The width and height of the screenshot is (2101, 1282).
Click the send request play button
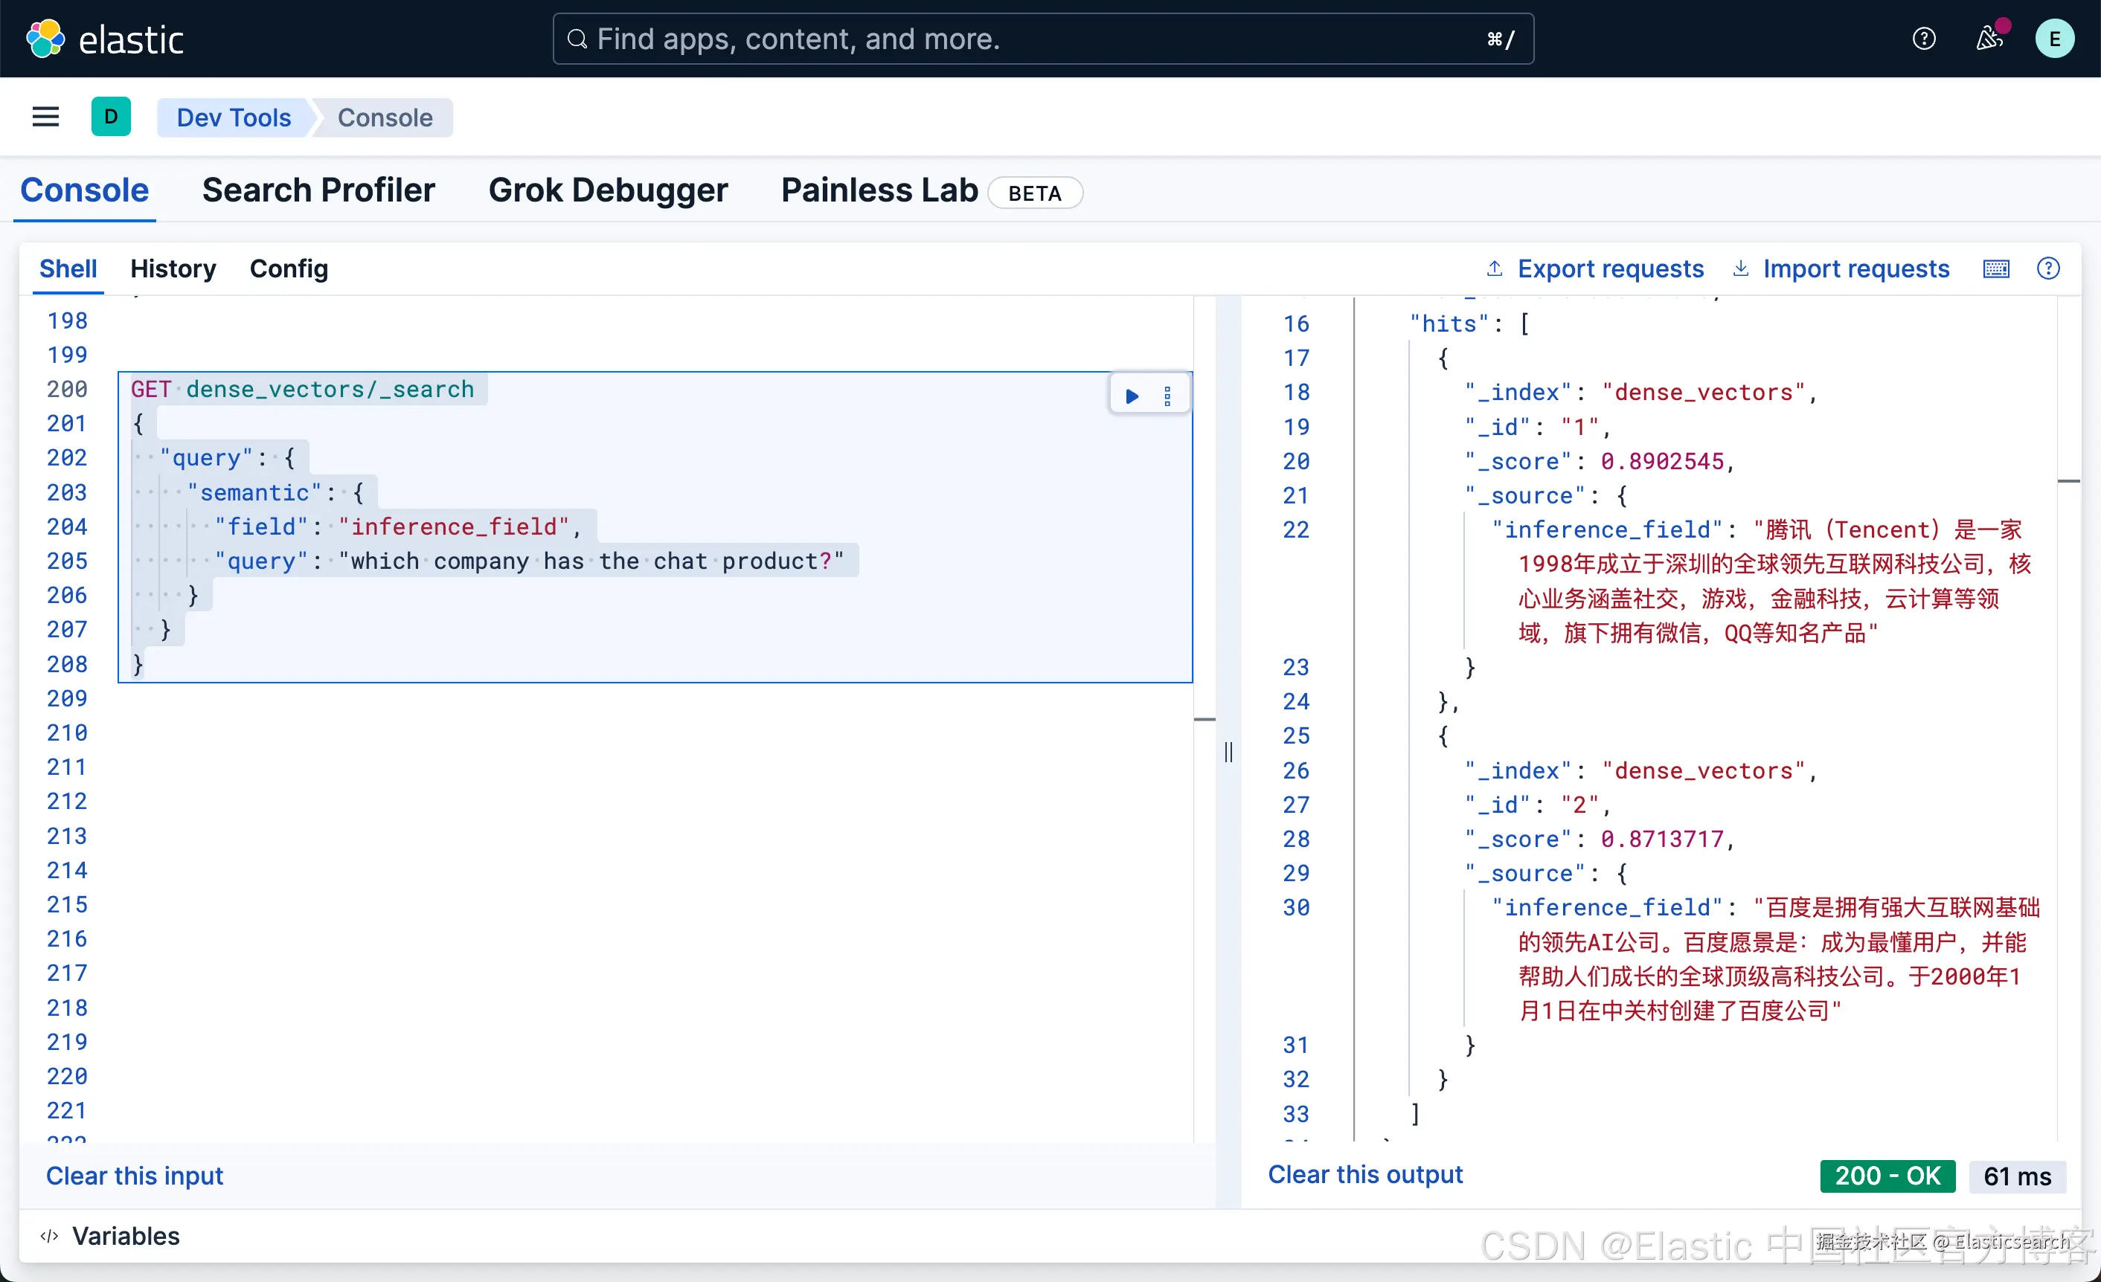[1132, 396]
